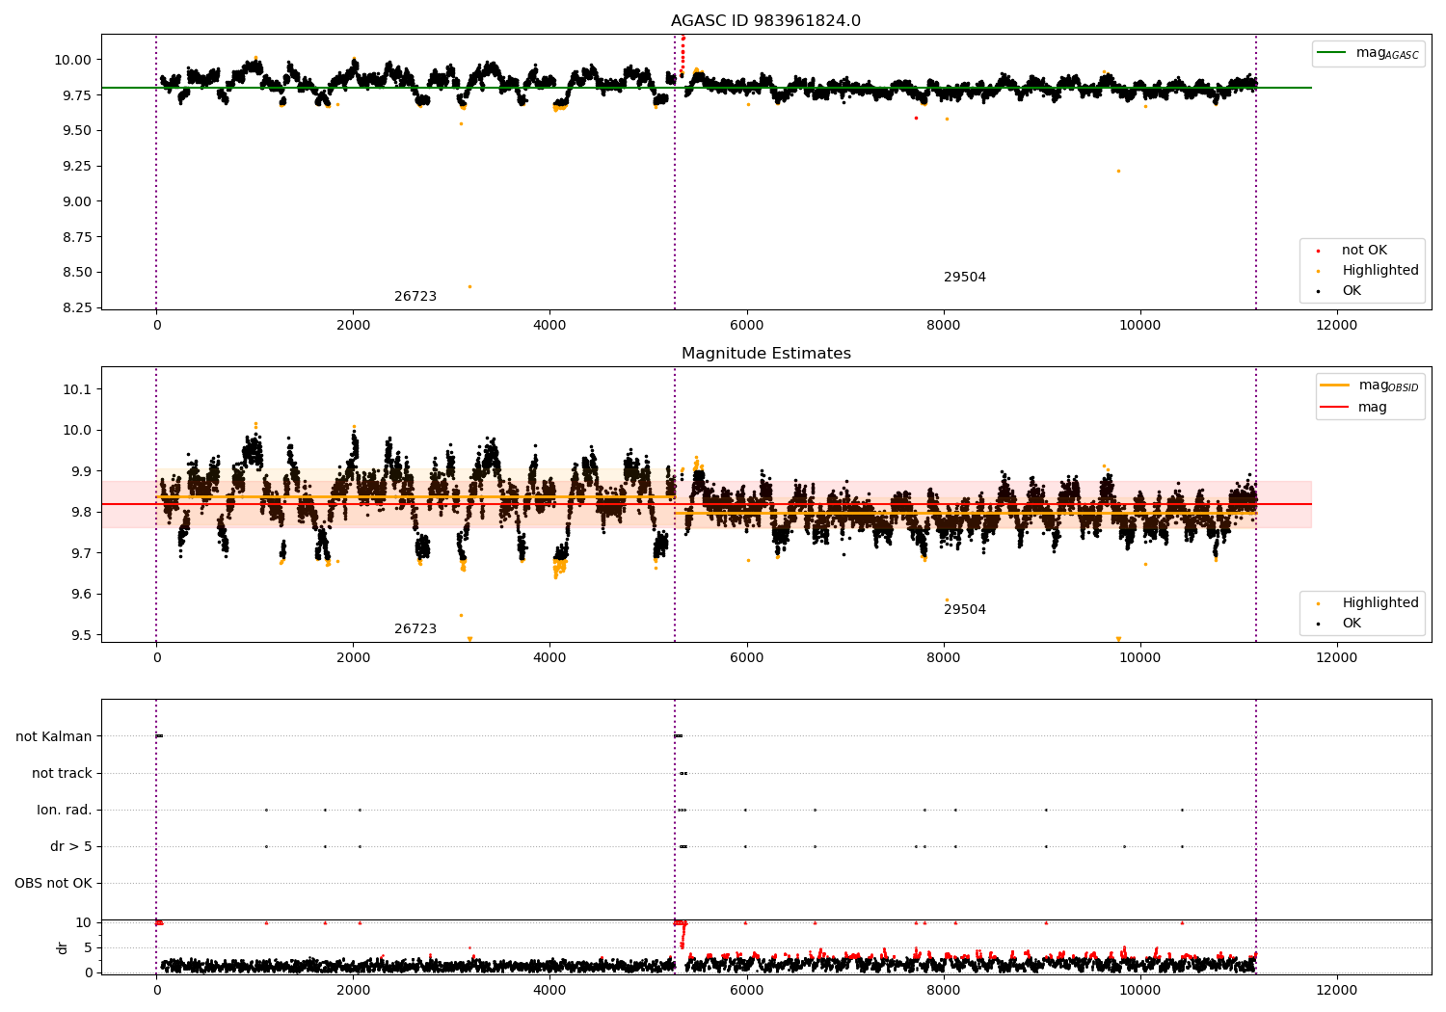Click the '10' tick on the dr axis
Screen dimensions: 1446x1012
click(x=84, y=922)
